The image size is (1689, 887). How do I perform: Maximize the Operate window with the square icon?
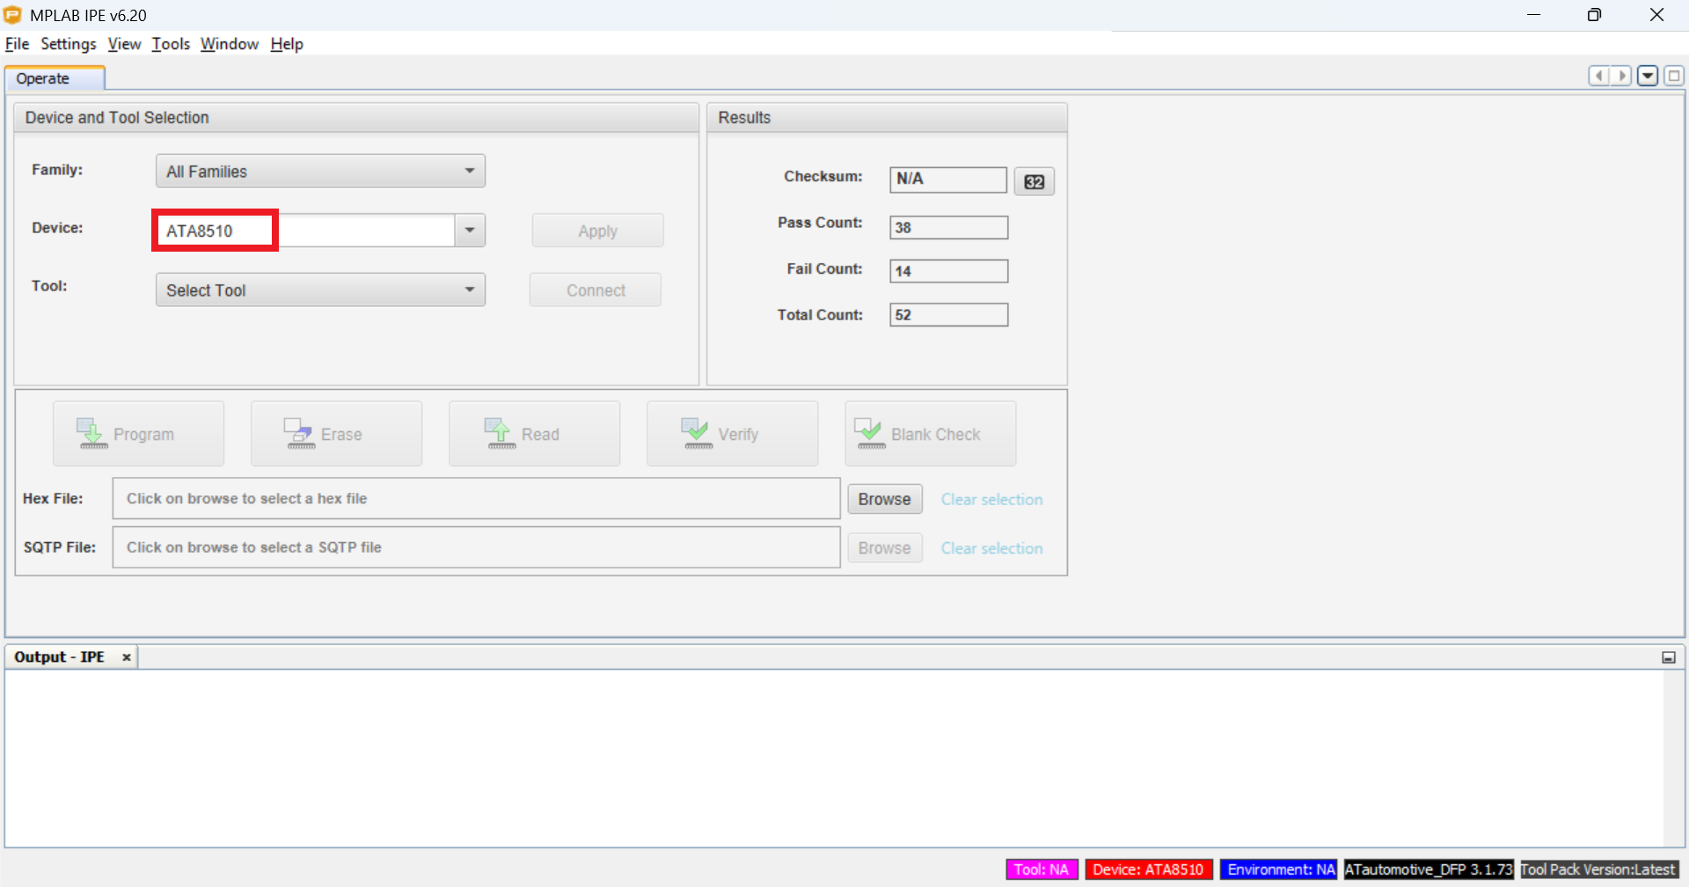pos(1674,76)
